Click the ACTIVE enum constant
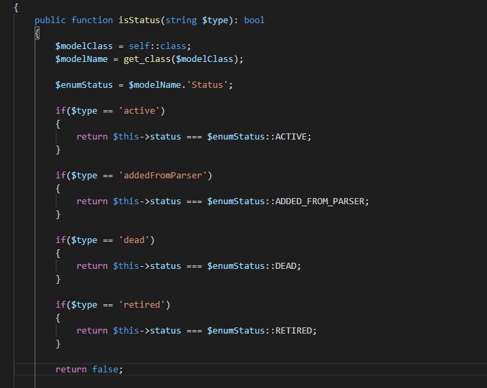The width and height of the screenshot is (487, 388). 291,137
